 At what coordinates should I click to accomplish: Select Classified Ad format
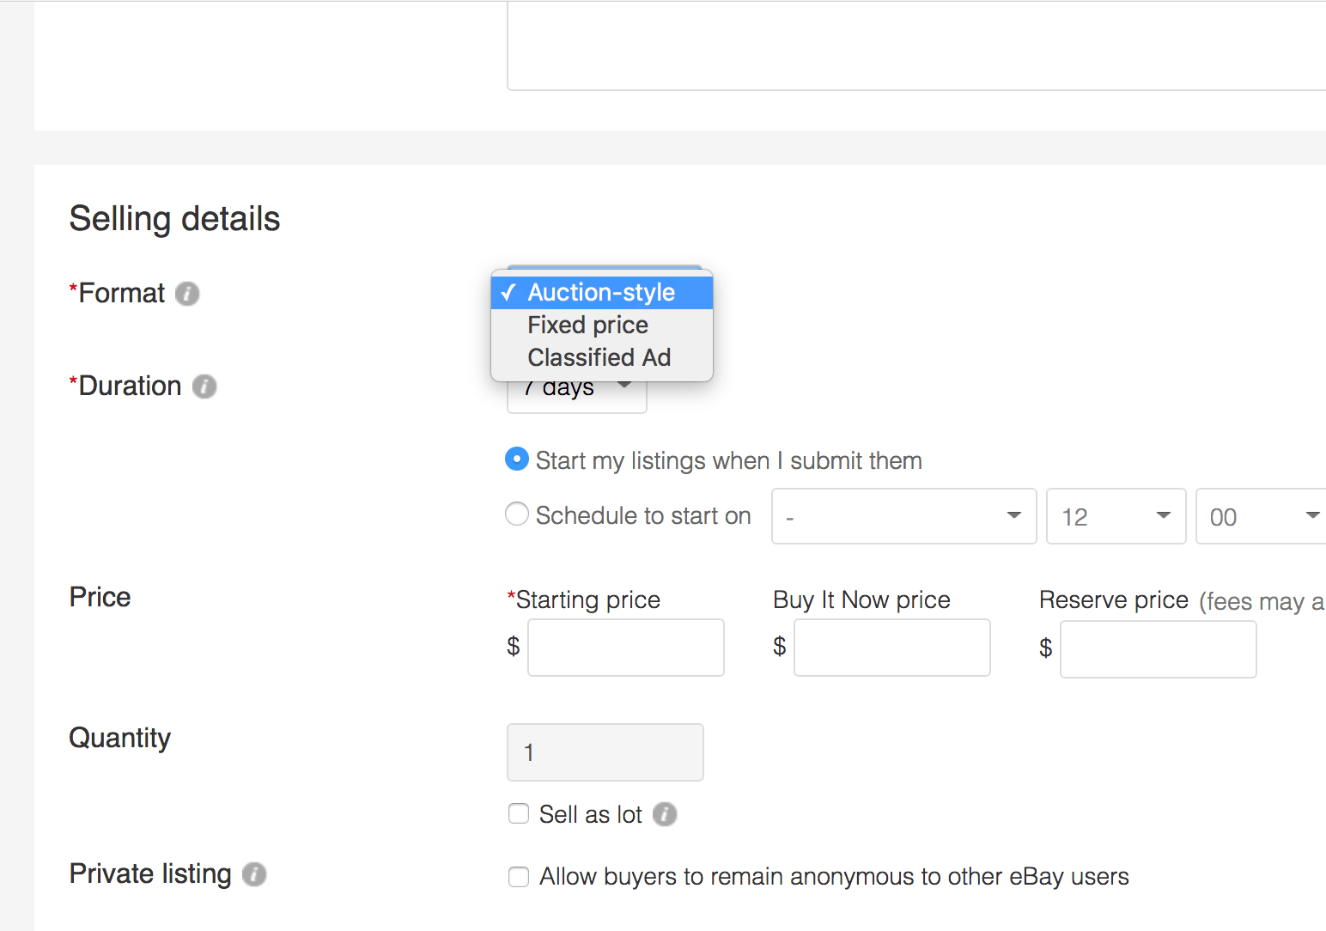(x=599, y=357)
